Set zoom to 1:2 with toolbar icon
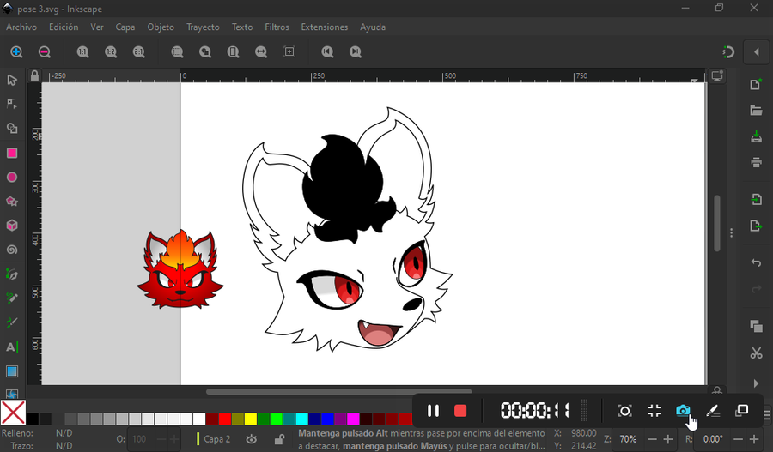Screen dimensions: 773x452 click(111, 51)
